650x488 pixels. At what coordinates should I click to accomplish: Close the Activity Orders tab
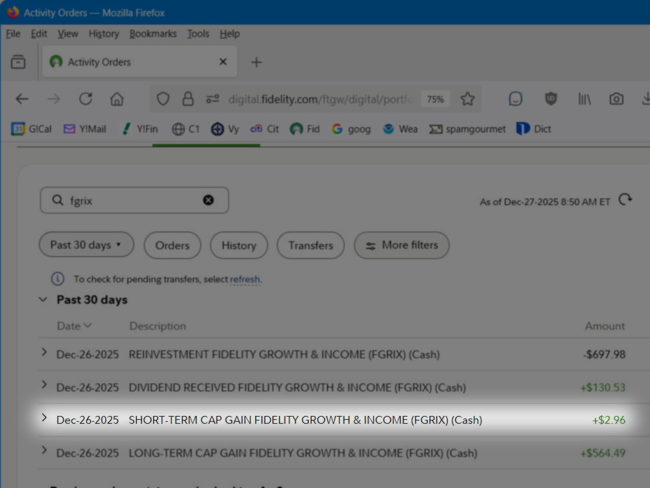coord(223,62)
